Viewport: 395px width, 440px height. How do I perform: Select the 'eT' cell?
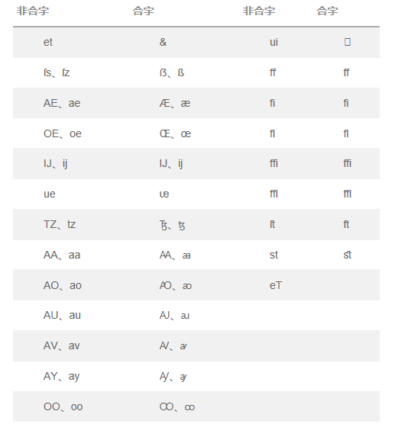pyautogui.click(x=276, y=285)
